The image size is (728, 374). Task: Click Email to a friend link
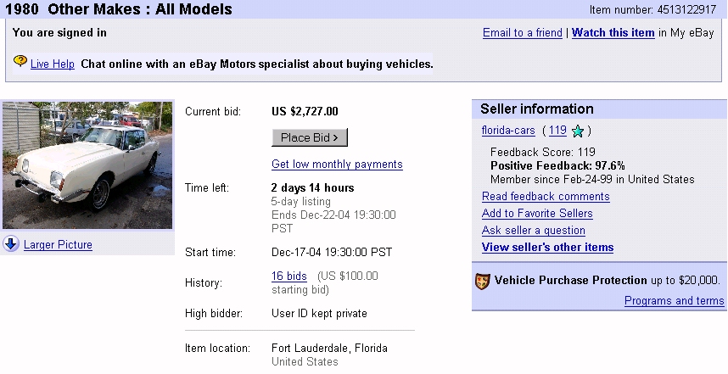point(522,32)
